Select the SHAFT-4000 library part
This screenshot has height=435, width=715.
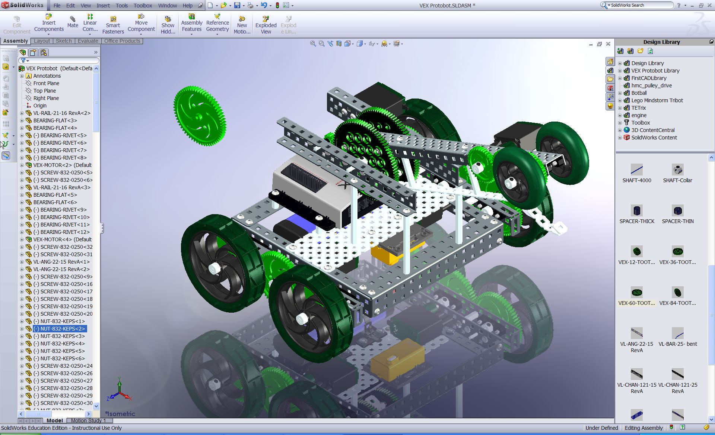637,173
